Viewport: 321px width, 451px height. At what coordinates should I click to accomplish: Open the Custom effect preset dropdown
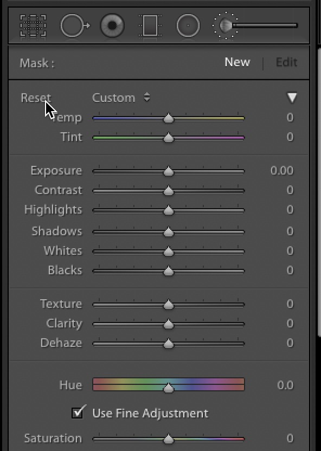coord(121,98)
